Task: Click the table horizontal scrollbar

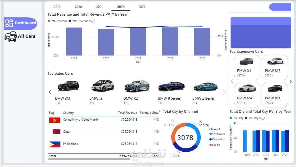Action: pyautogui.click(x=89, y=159)
